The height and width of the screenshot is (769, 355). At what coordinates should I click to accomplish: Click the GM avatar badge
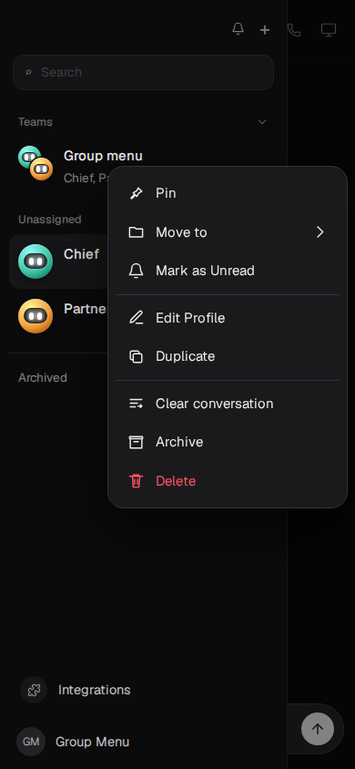31,742
